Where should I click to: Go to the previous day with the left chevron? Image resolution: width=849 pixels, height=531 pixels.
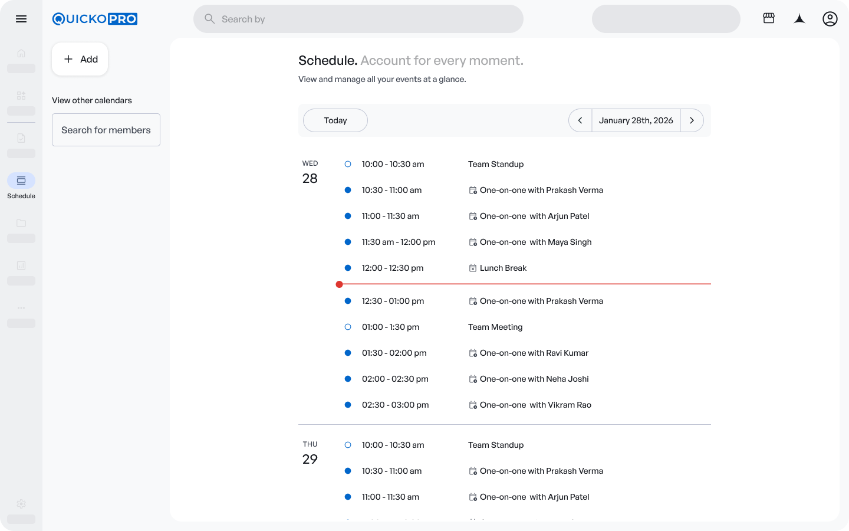coord(580,120)
